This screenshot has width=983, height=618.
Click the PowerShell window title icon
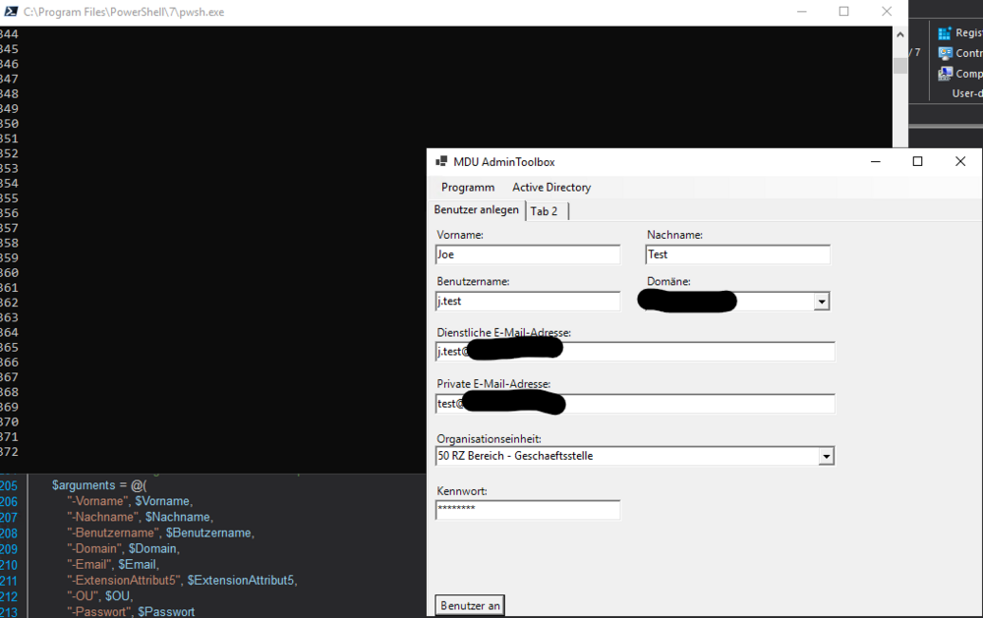pos(10,12)
